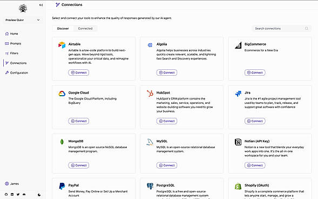Open the Twitter link icon
318x199 pixels.
point(18,194)
